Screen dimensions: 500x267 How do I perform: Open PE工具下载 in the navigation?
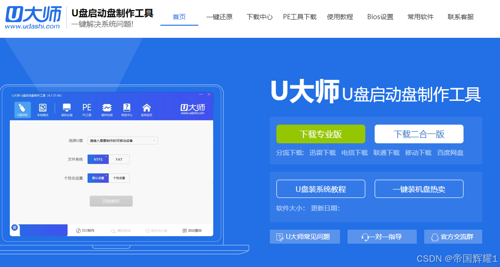coord(300,17)
